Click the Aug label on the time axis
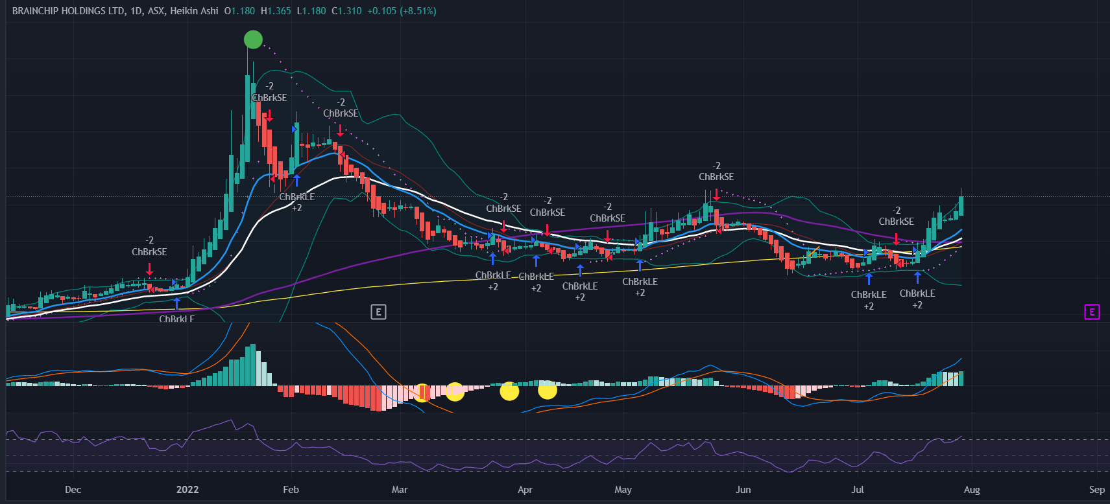The width and height of the screenshot is (1110, 504). (971, 490)
